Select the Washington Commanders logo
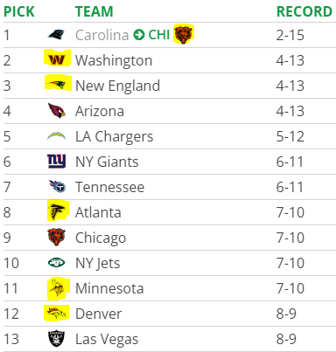Screen dimensions: 336x352 [x=57, y=59]
